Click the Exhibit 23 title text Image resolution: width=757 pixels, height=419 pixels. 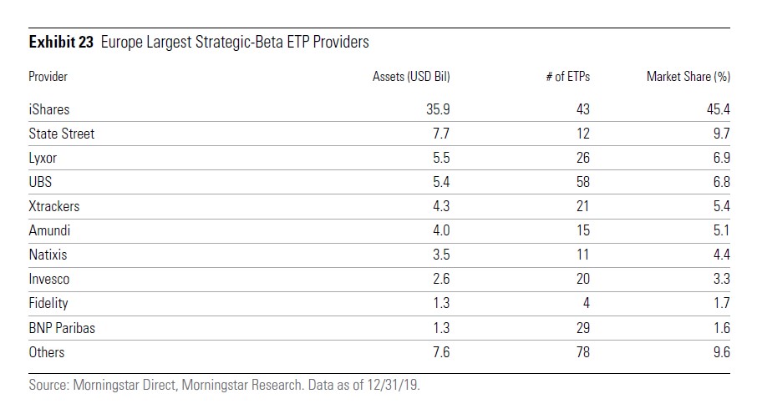pos(199,42)
